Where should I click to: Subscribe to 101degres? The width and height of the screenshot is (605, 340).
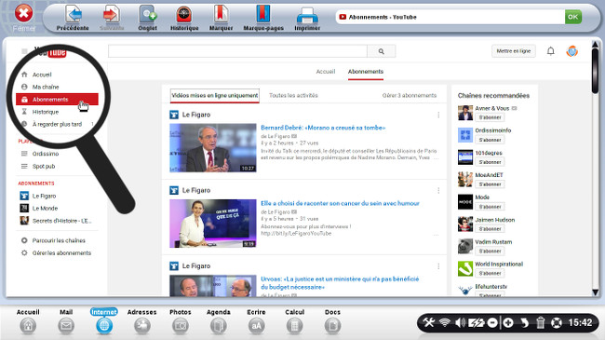[490, 162]
